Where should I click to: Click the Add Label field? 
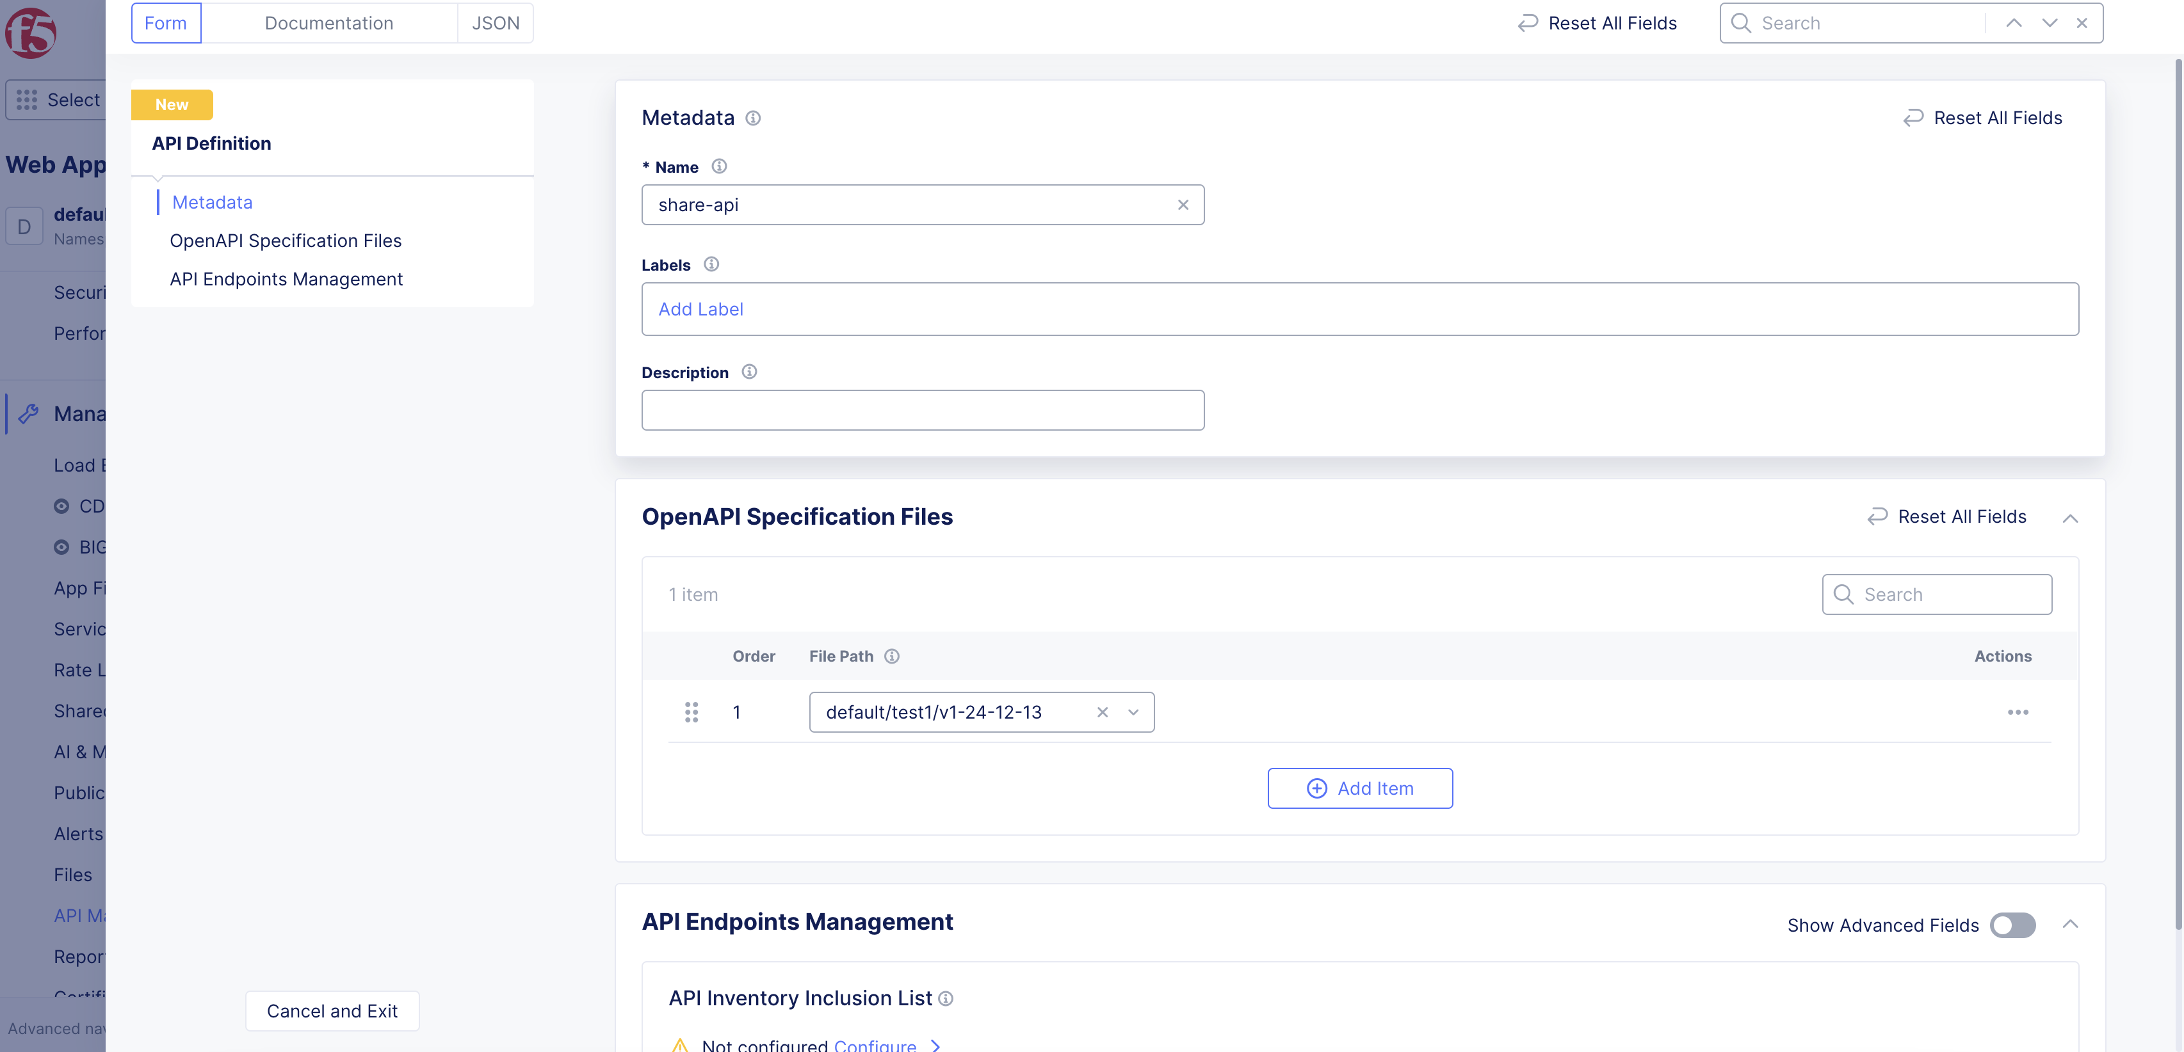[701, 308]
